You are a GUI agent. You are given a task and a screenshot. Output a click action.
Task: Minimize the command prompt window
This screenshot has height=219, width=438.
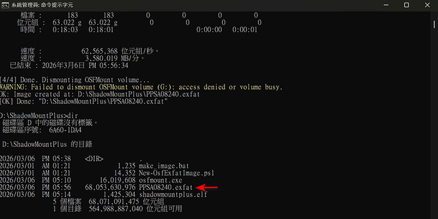tap(379, 5)
